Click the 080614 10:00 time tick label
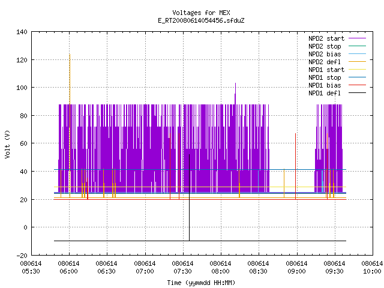384x288 pixels. [372, 268]
